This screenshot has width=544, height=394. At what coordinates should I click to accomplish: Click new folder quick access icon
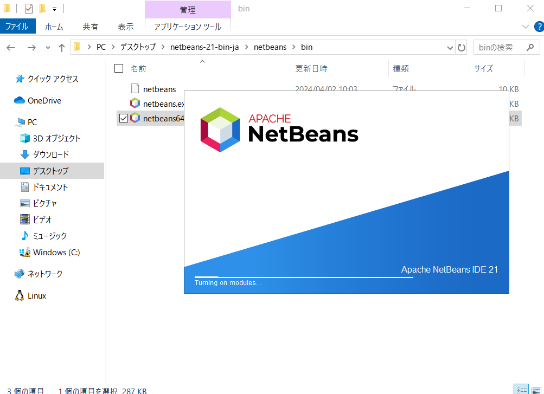tap(42, 9)
